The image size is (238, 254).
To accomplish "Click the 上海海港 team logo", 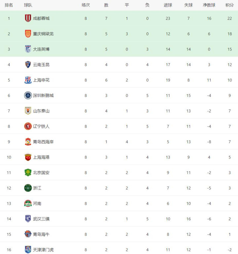I will coord(28,157).
